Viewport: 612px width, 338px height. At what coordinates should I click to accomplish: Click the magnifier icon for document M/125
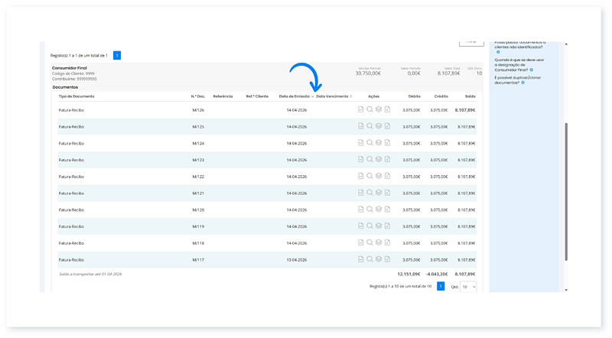click(369, 126)
